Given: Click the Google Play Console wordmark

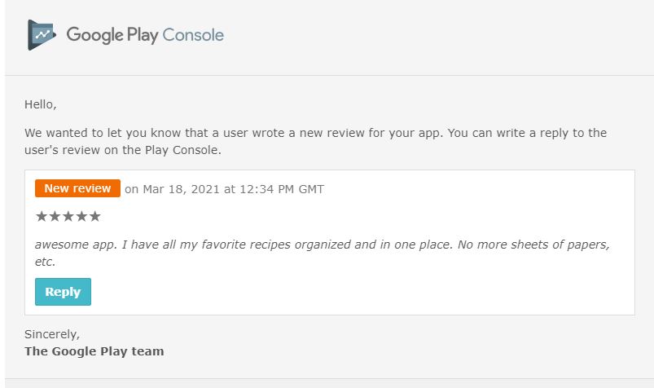Looking at the screenshot, I should pos(145,35).
